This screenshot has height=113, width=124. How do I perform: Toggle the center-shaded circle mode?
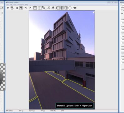(62, 8)
